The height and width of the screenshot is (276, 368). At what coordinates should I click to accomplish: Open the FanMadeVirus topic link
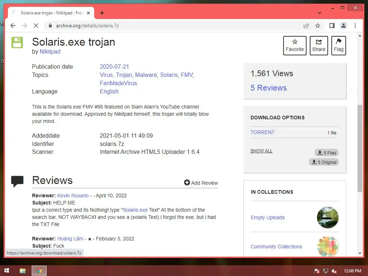point(118,83)
